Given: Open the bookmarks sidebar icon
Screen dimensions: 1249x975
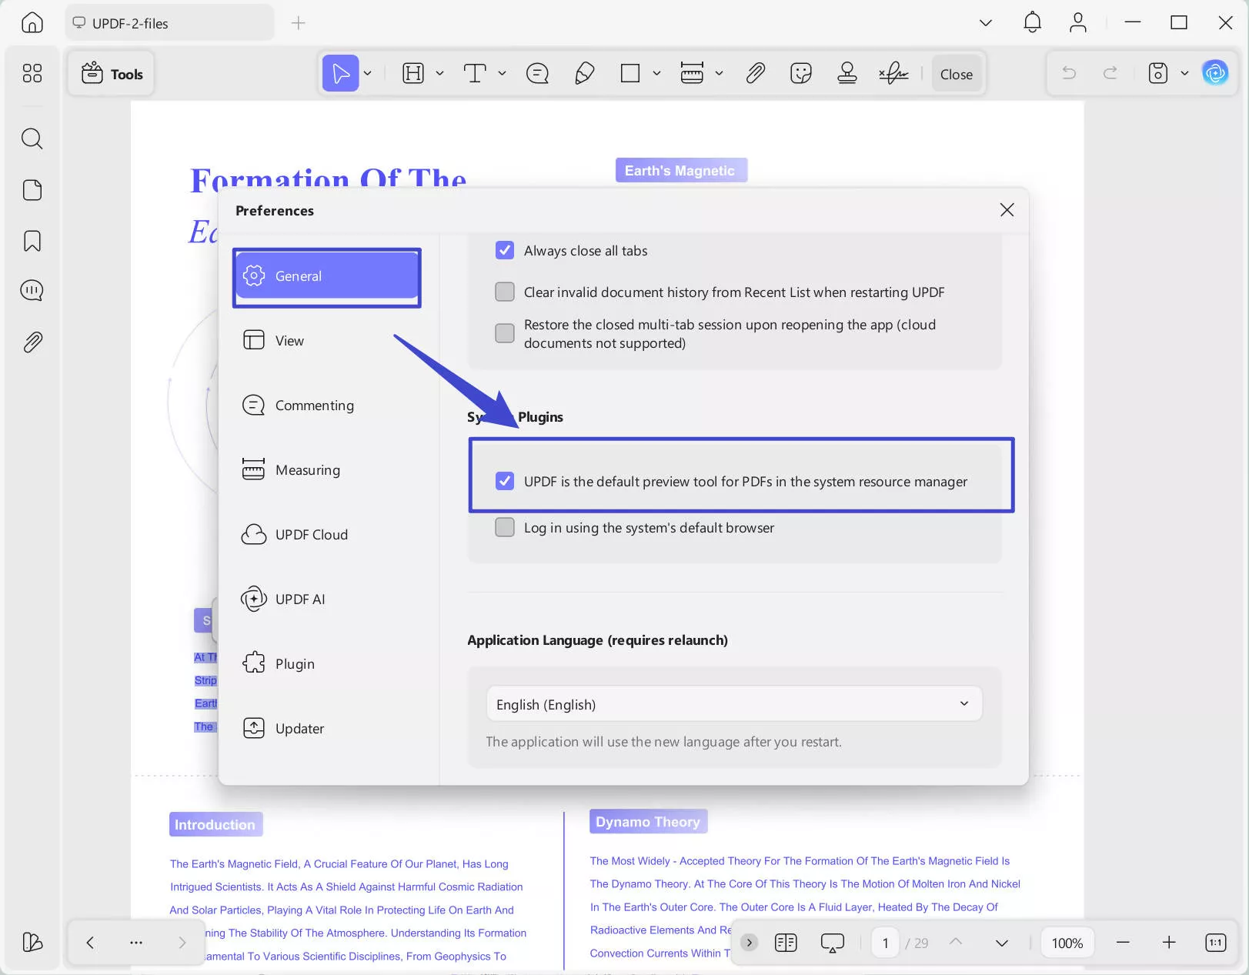Looking at the screenshot, I should [x=32, y=241].
